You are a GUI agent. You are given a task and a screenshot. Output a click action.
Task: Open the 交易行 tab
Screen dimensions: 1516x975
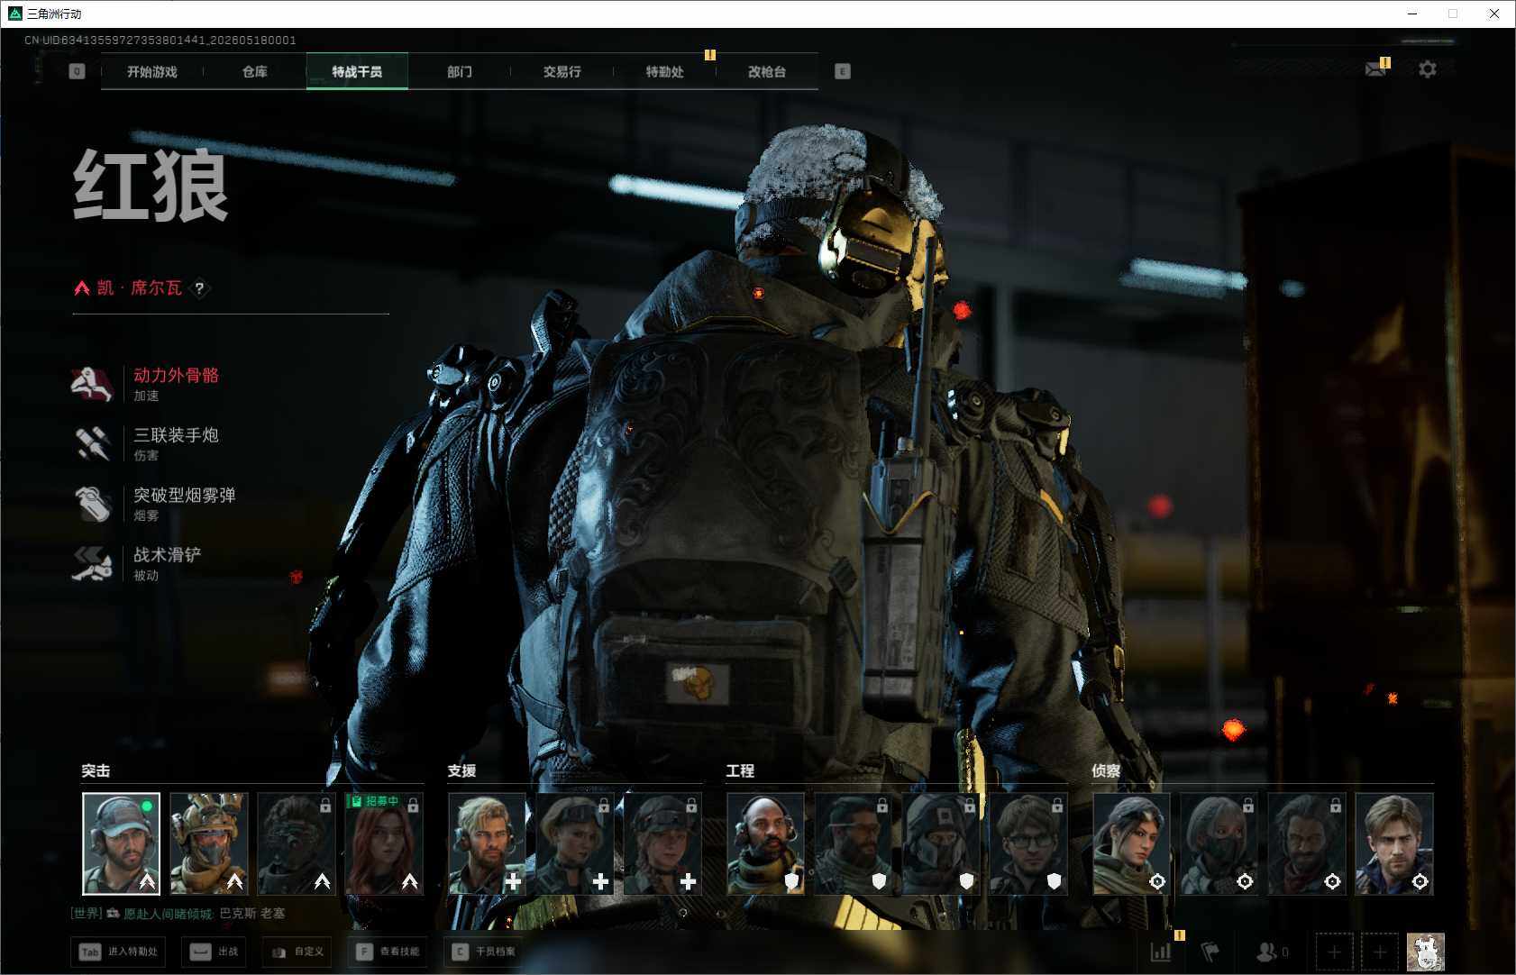pos(562,71)
